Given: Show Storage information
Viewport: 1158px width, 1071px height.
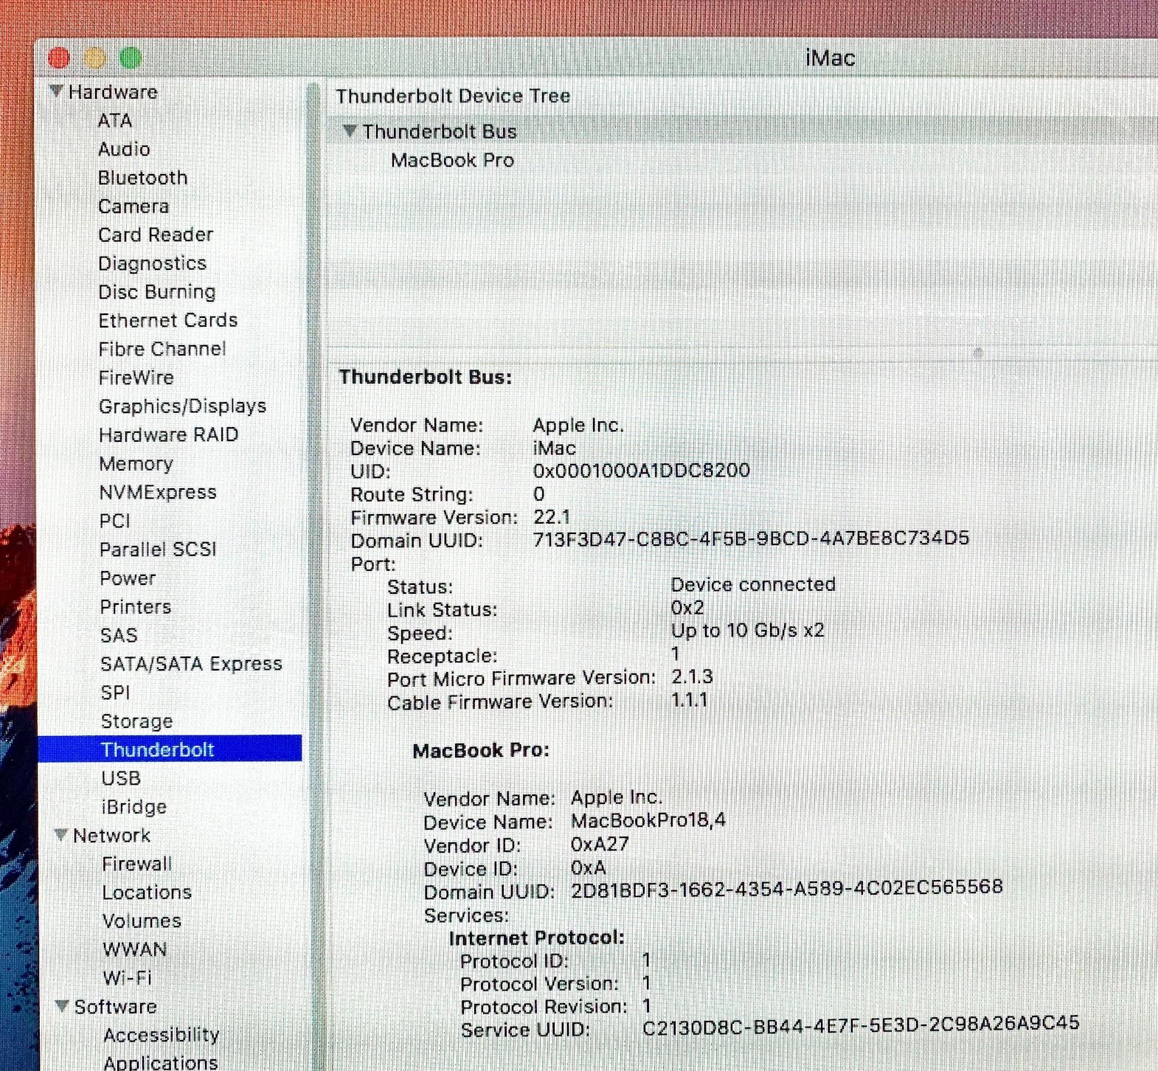Looking at the screenshot, I should point(136,721).
